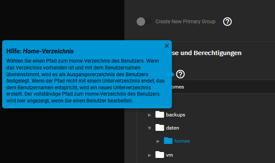Expand the vm folder arrow
This screenshot has height=163, width=275.
(x=149, y=155)
